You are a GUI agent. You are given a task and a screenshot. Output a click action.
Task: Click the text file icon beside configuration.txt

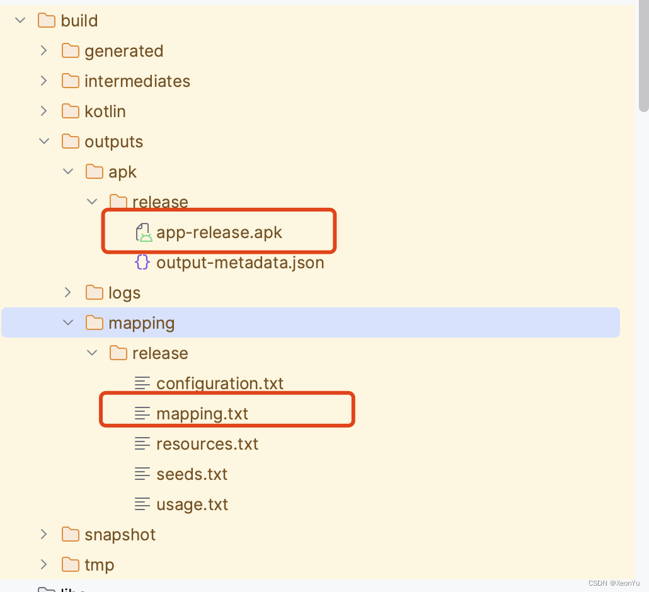[x=142, y=383]
